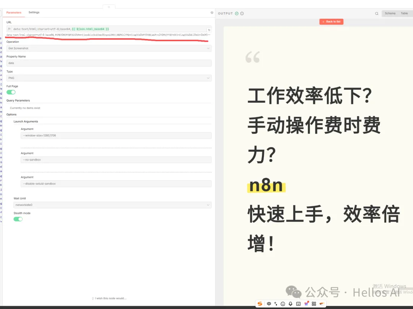Click the info icon next to OUTPUT label
Image resolution: width=413 pixels, height=309 pixels.
point(241,13)
